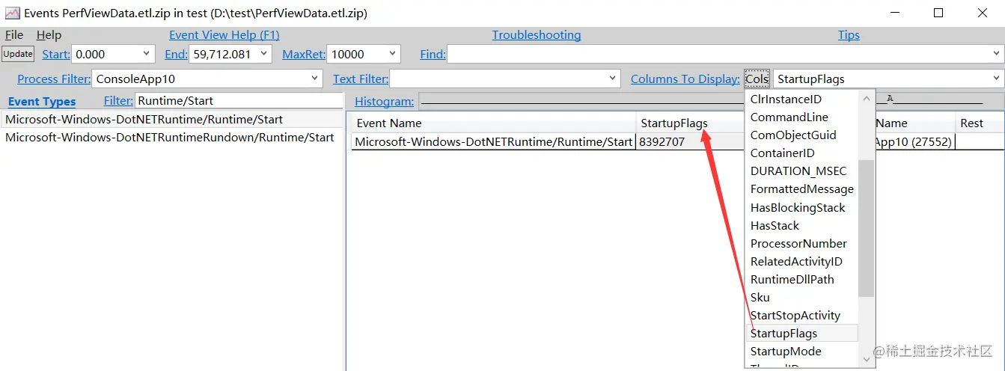Open Event View Help (F1) link
Image resolution: width=1005 pixels, height=371 pixels.
[224, 35]
